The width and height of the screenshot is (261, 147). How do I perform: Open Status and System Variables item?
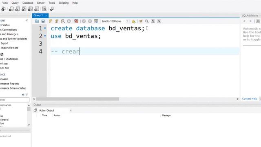pos(13,38)
